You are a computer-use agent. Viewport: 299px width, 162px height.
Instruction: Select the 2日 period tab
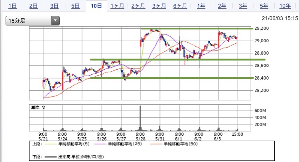[x=33, y=6]
